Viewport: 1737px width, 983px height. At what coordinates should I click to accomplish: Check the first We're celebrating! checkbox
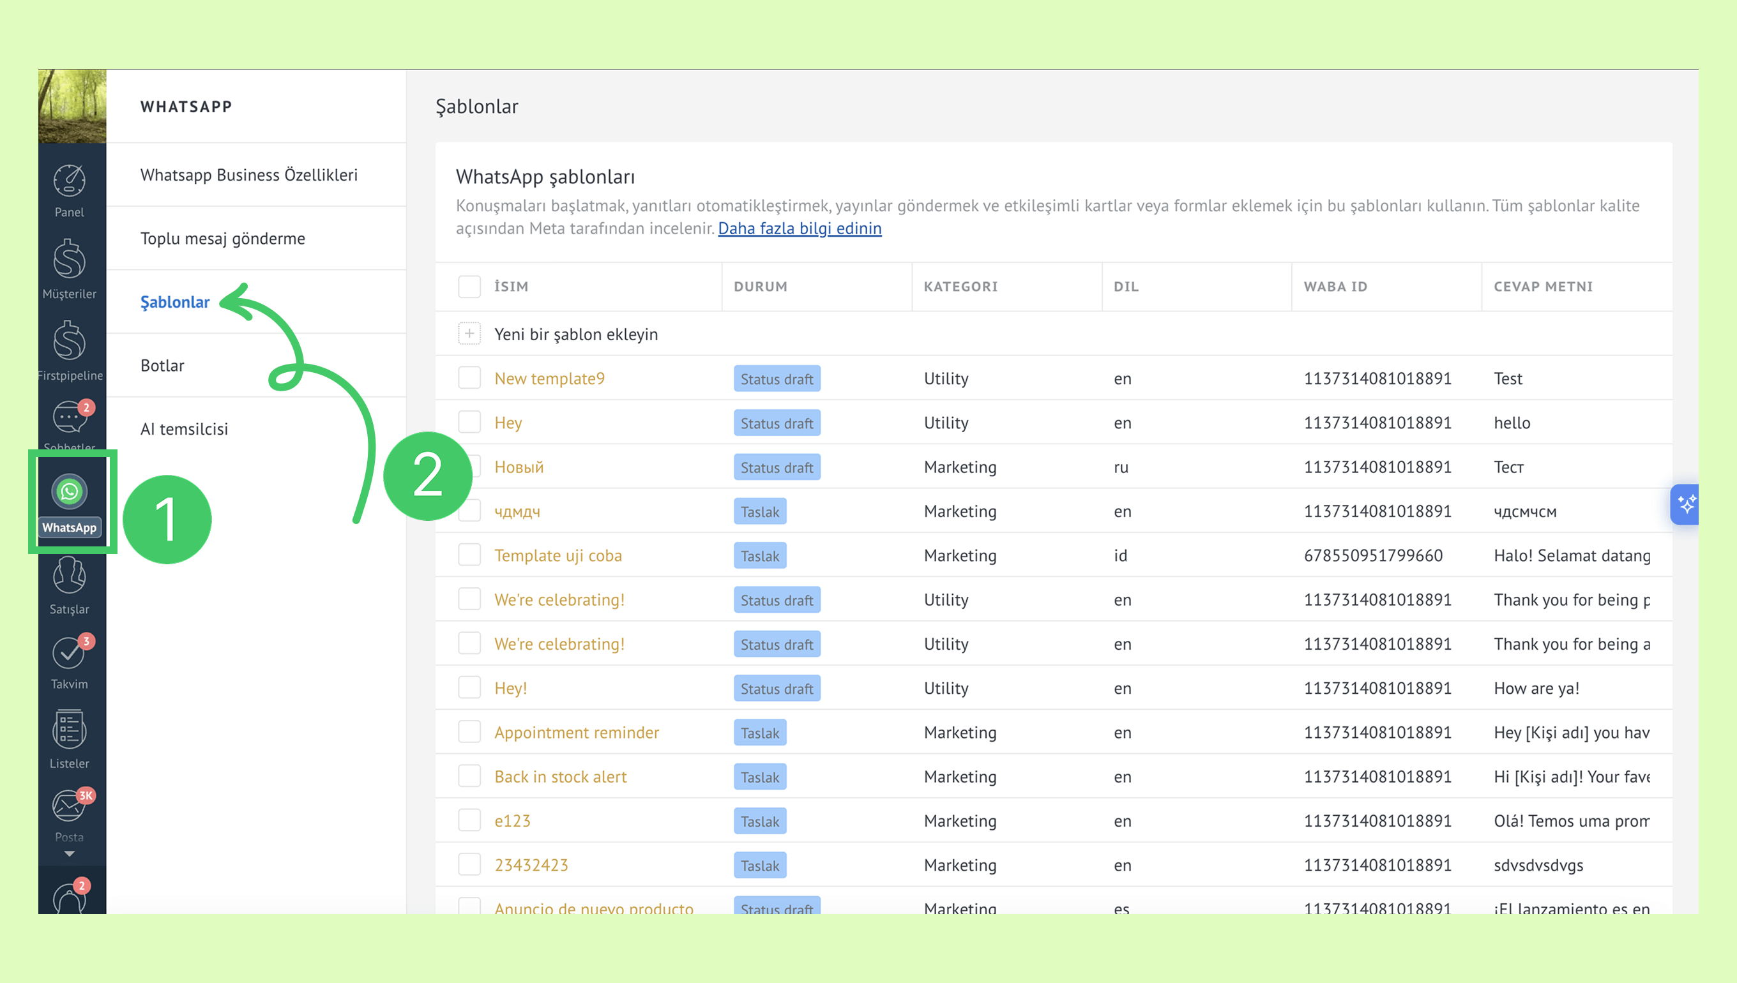point(469,599)
